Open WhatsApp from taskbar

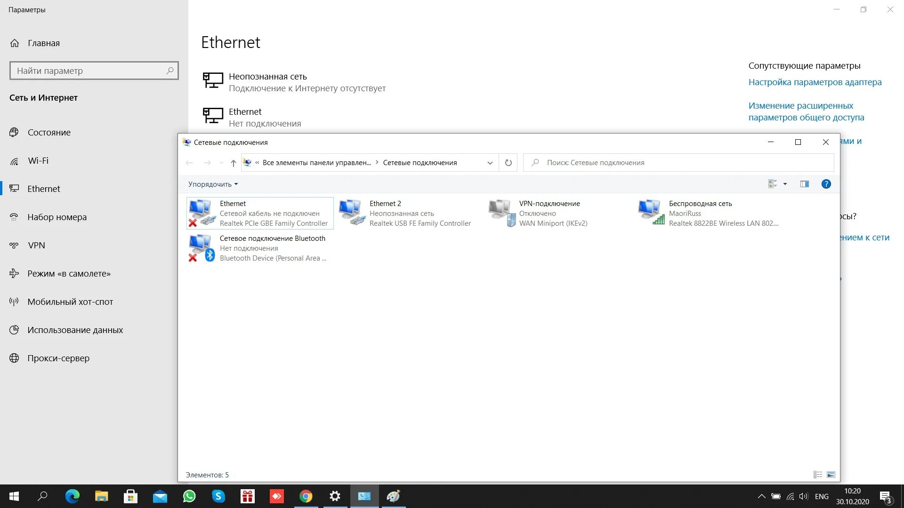(x=189, y=496)
